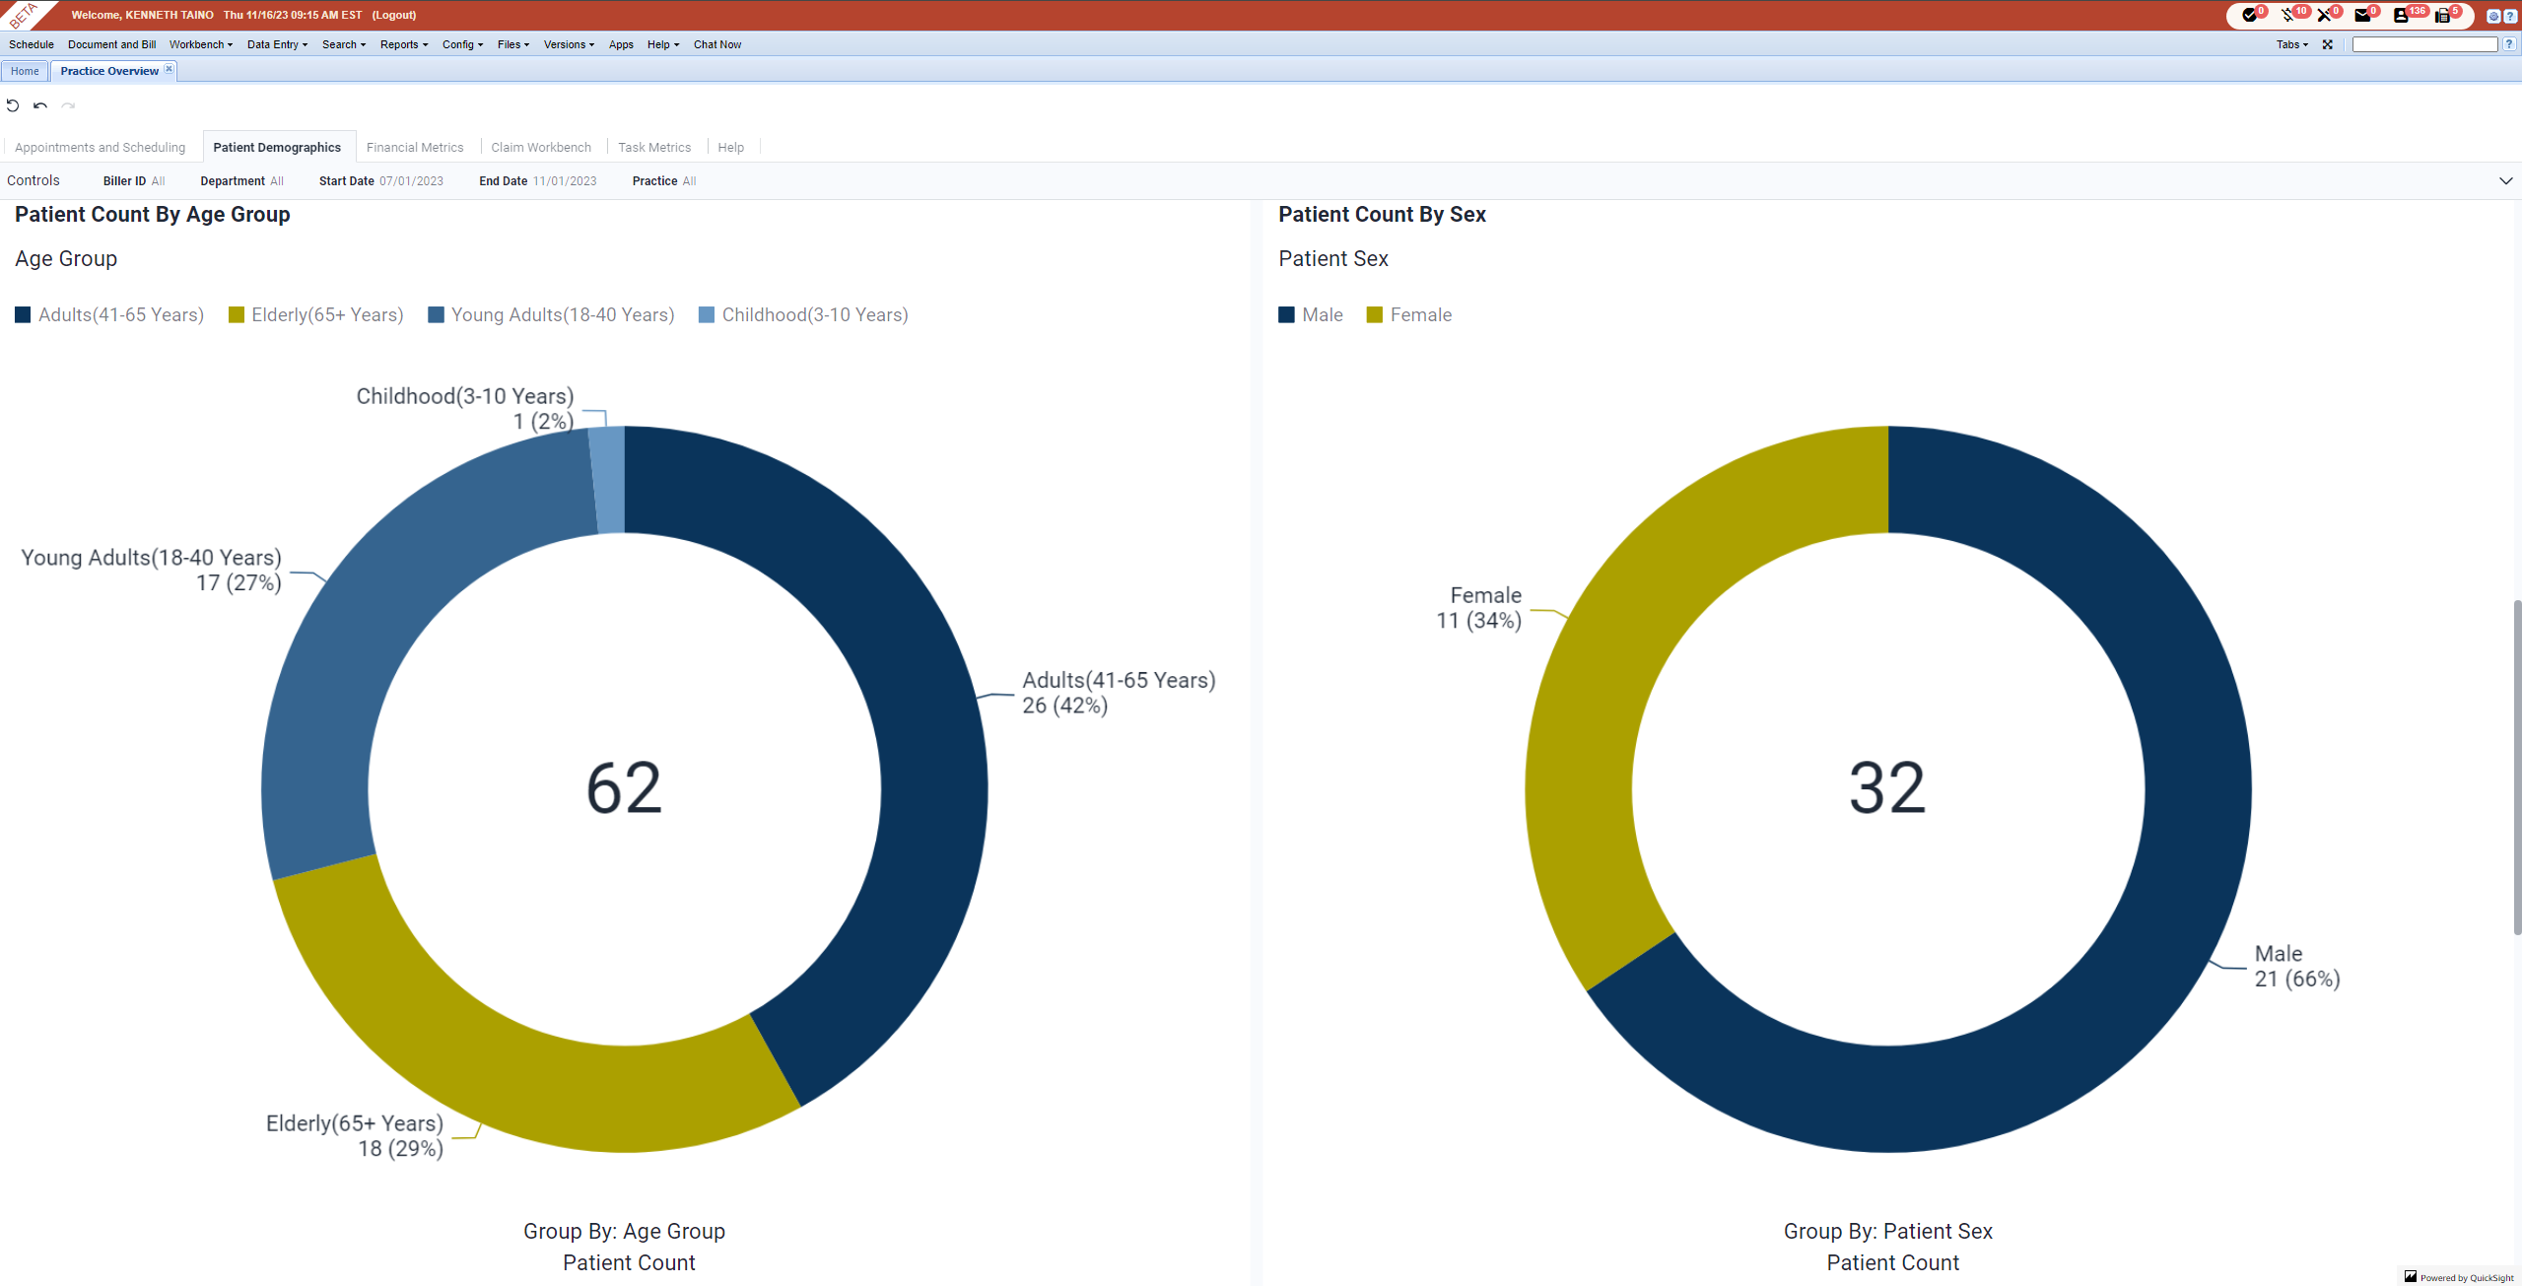Select the Appointments and Scheduling tab
The width and height of the screenshot is (2522, 1286).
pyautogui.click(x=100, y=147)
